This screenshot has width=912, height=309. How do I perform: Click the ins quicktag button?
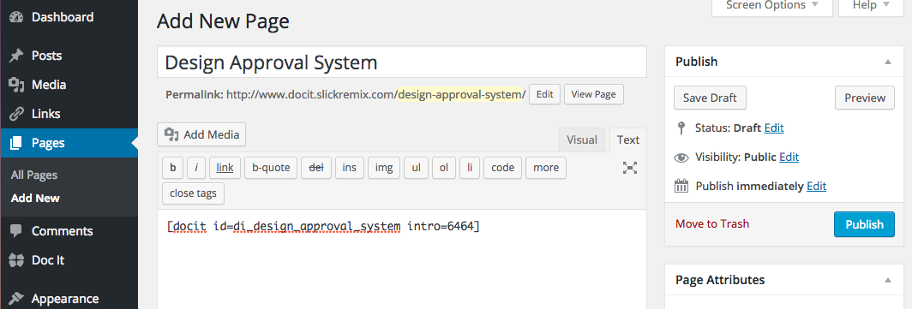[350, 168]
